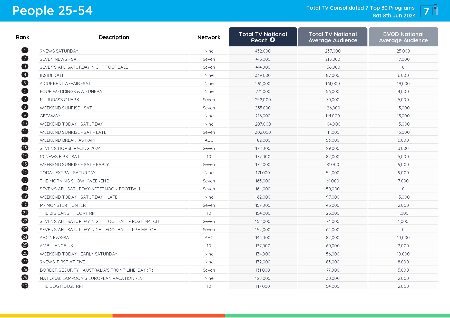Select the People 25-54 heading
Screen dimensions: 450x318
(x=52, y=11)
